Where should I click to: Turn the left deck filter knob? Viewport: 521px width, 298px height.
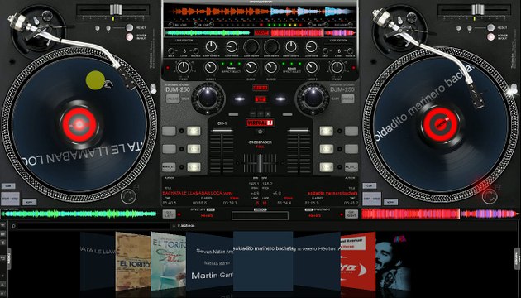click(184, 68)
